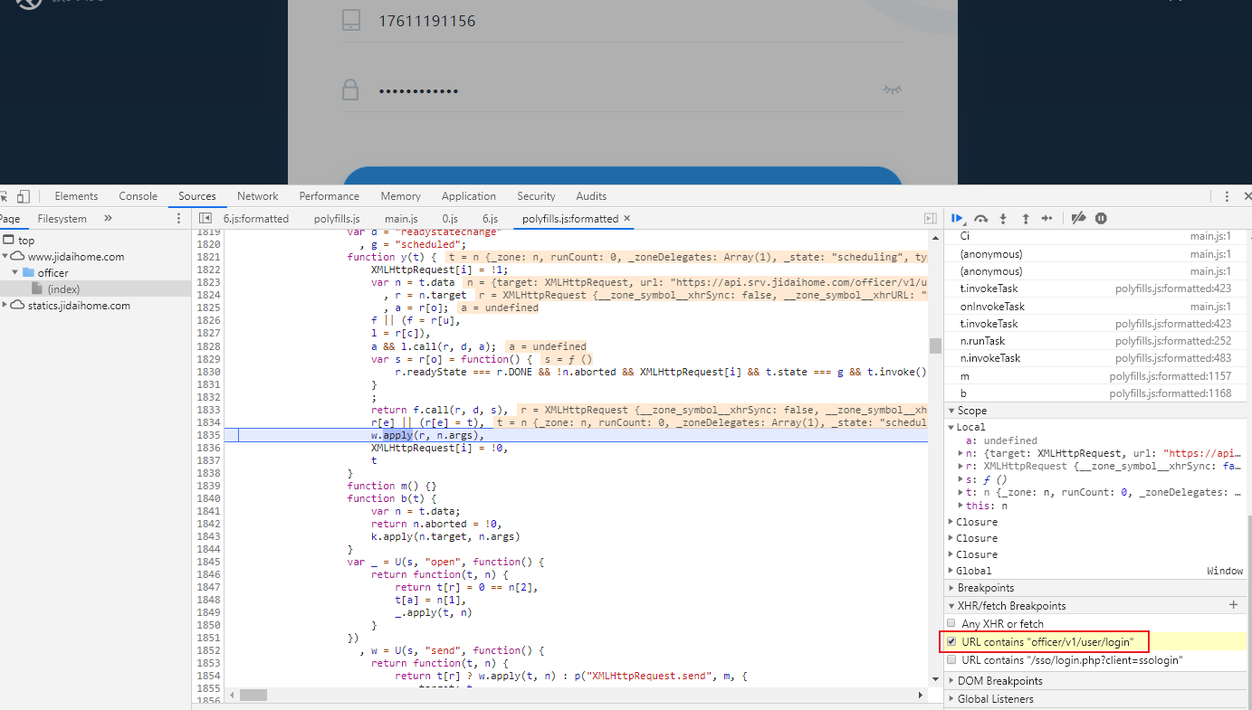Click the Step debugger icon
The height and width of the screenshot is (710, 1252).
tap(1047, 218)
